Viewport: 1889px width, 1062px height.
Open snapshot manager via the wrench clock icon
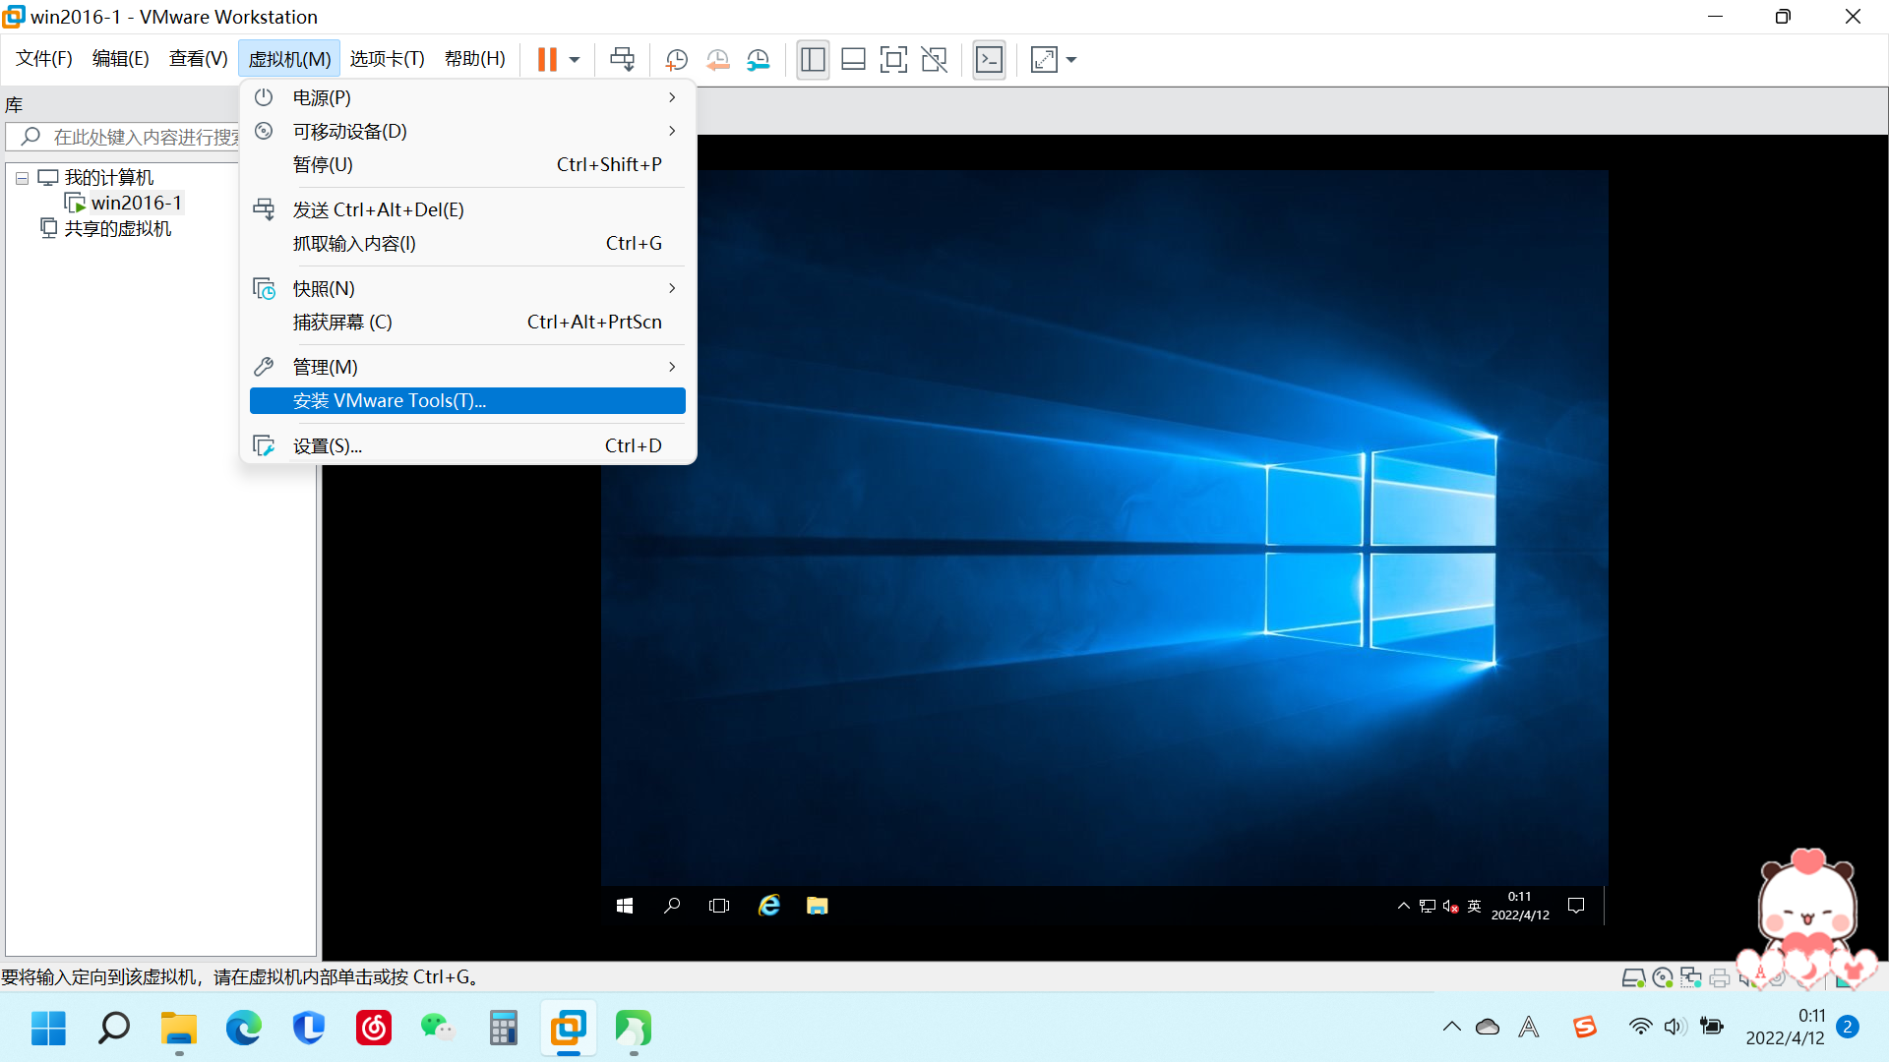click(x=758, y=60)
